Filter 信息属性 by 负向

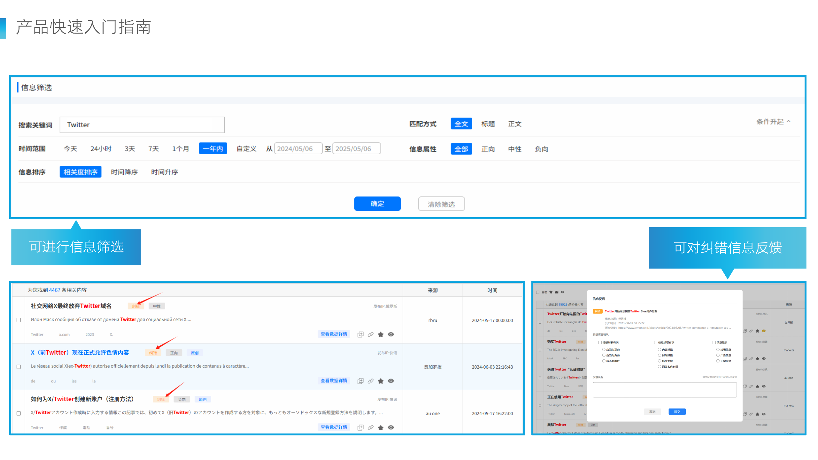click(x=542, y=149)
